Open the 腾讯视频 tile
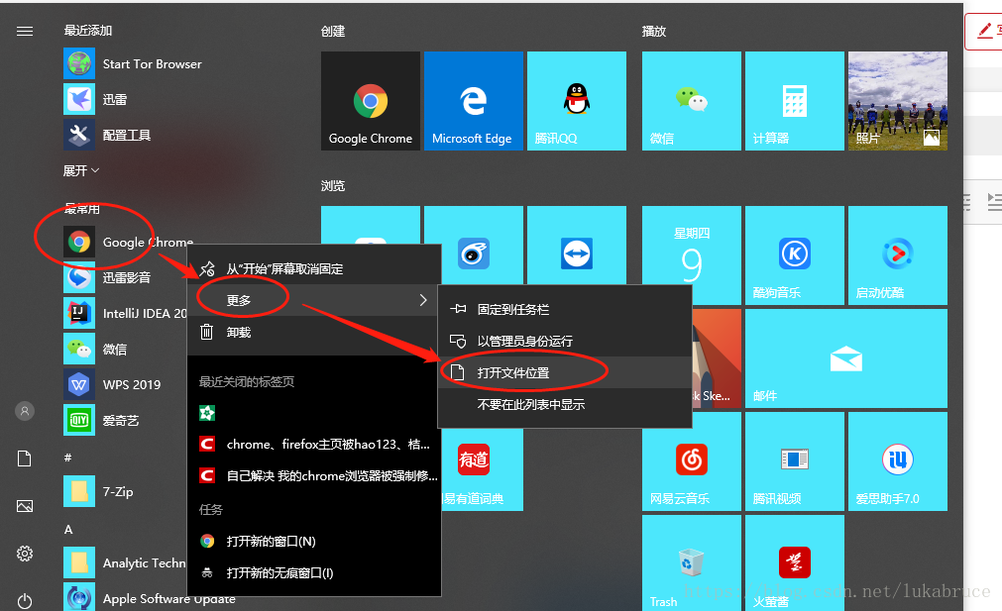The width and height of the screenshot is (1002, 611). 794,460
